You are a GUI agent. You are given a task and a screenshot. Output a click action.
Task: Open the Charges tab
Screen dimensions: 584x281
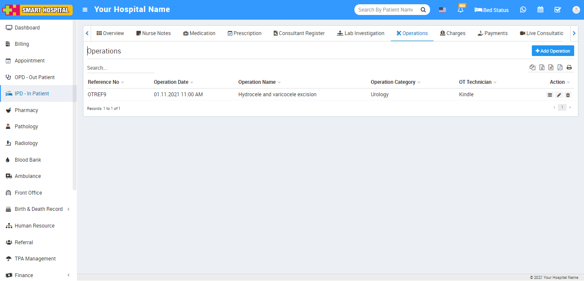(453, 33)
